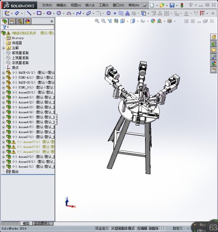
Task: Open the rectangle tool dropdown arrow
Action: pyautogui.click(x=44, y=14)
